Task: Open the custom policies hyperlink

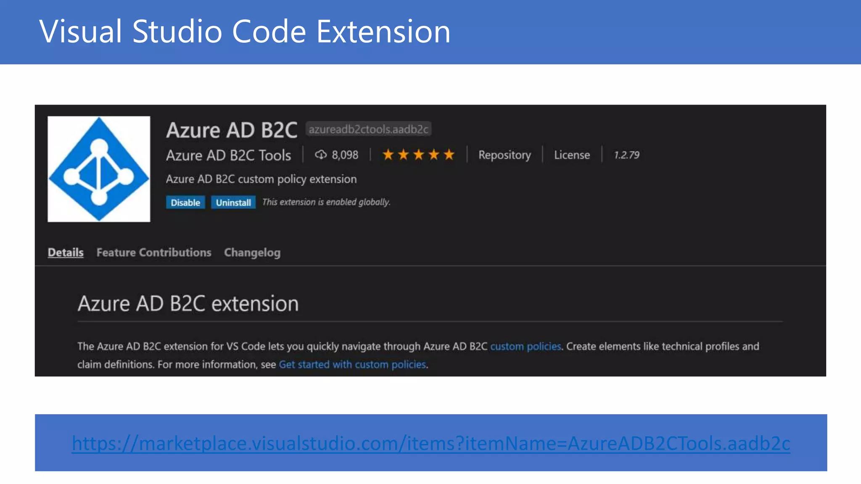Action: (526, 347)
